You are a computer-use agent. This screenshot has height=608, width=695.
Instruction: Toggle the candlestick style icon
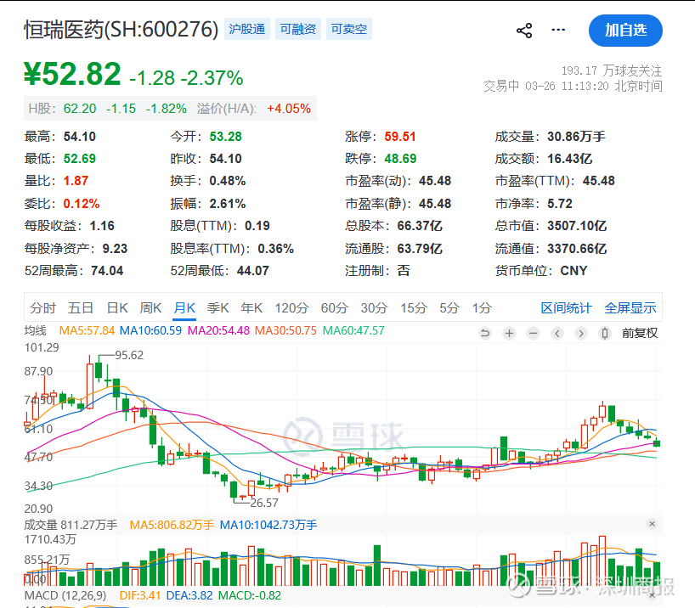(605, 333)
